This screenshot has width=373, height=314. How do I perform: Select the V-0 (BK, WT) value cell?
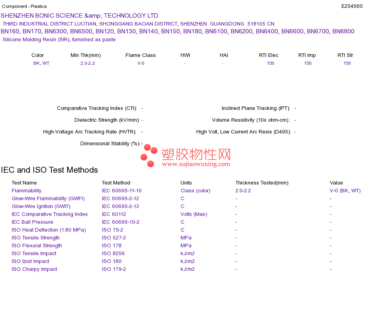coord(345,190)
